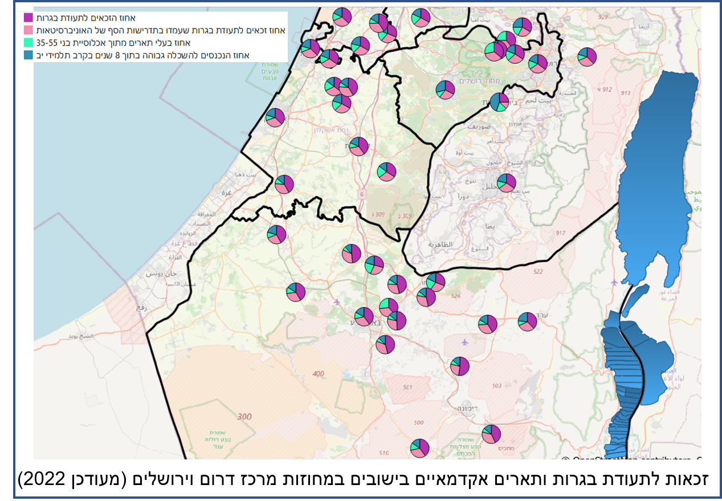Click the pie chart marker near ערד
722x501 pixels.
tap(527, 321)
